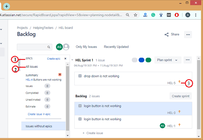Click Create issue at backlog bottom
The width and height of the screenshot is (203, 140).
93,133
